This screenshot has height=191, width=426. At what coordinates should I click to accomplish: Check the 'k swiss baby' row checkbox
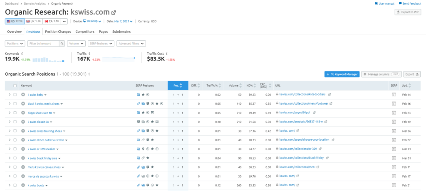tap(15, 95)
